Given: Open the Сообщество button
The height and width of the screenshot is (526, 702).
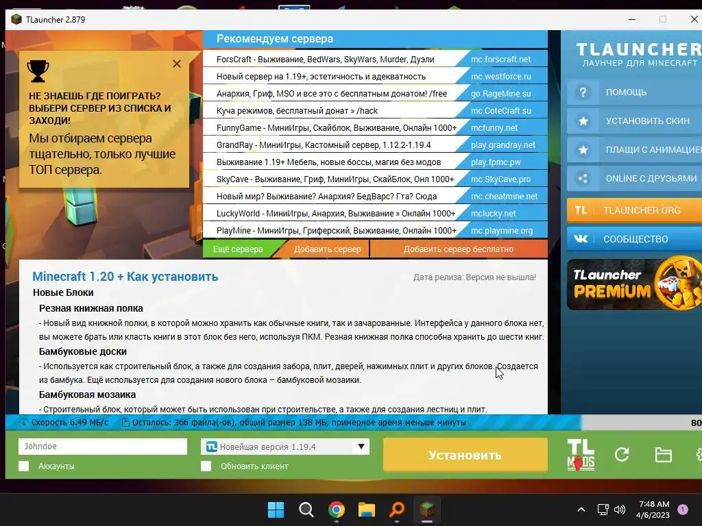Looking at the screenshot, I should 634,239.
